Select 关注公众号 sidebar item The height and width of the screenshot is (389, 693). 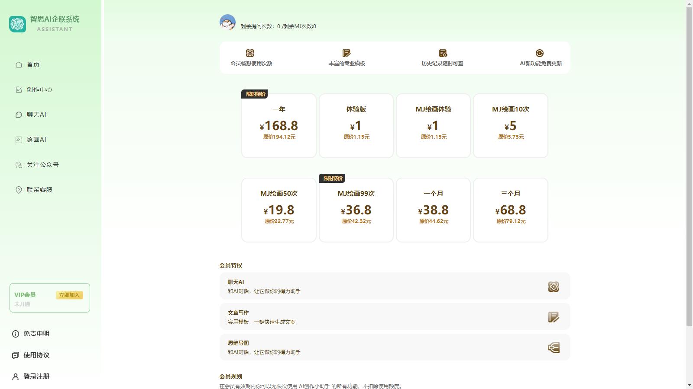click(x=42, y=165)
